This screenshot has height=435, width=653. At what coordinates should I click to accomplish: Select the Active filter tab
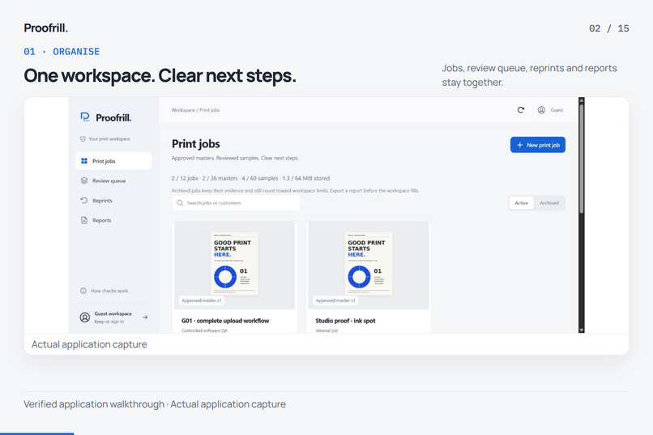(522, 203)
